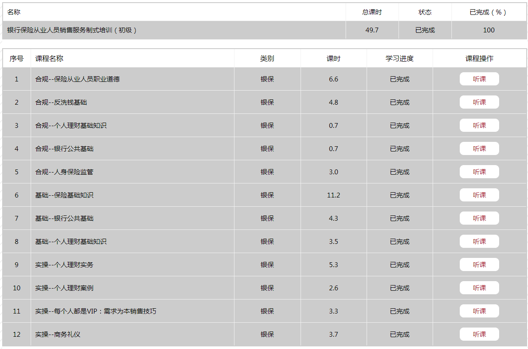528x349 pixels.
Task: Click class hours value 3.7
Action: 333,335
